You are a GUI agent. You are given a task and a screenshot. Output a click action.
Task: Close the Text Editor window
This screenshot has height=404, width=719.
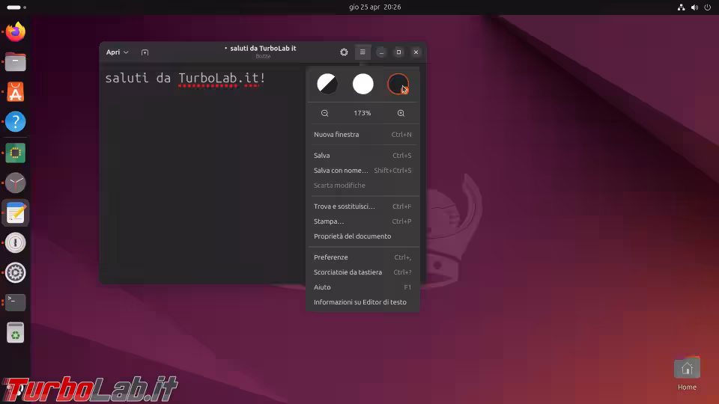[x=416, y=52]
